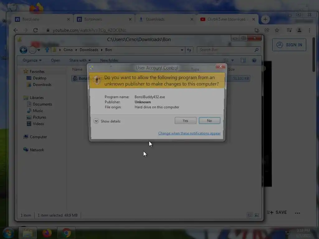The image size is (319, 239).
Task: Close the Bonzi new tab
Action: tap(68, 19)
